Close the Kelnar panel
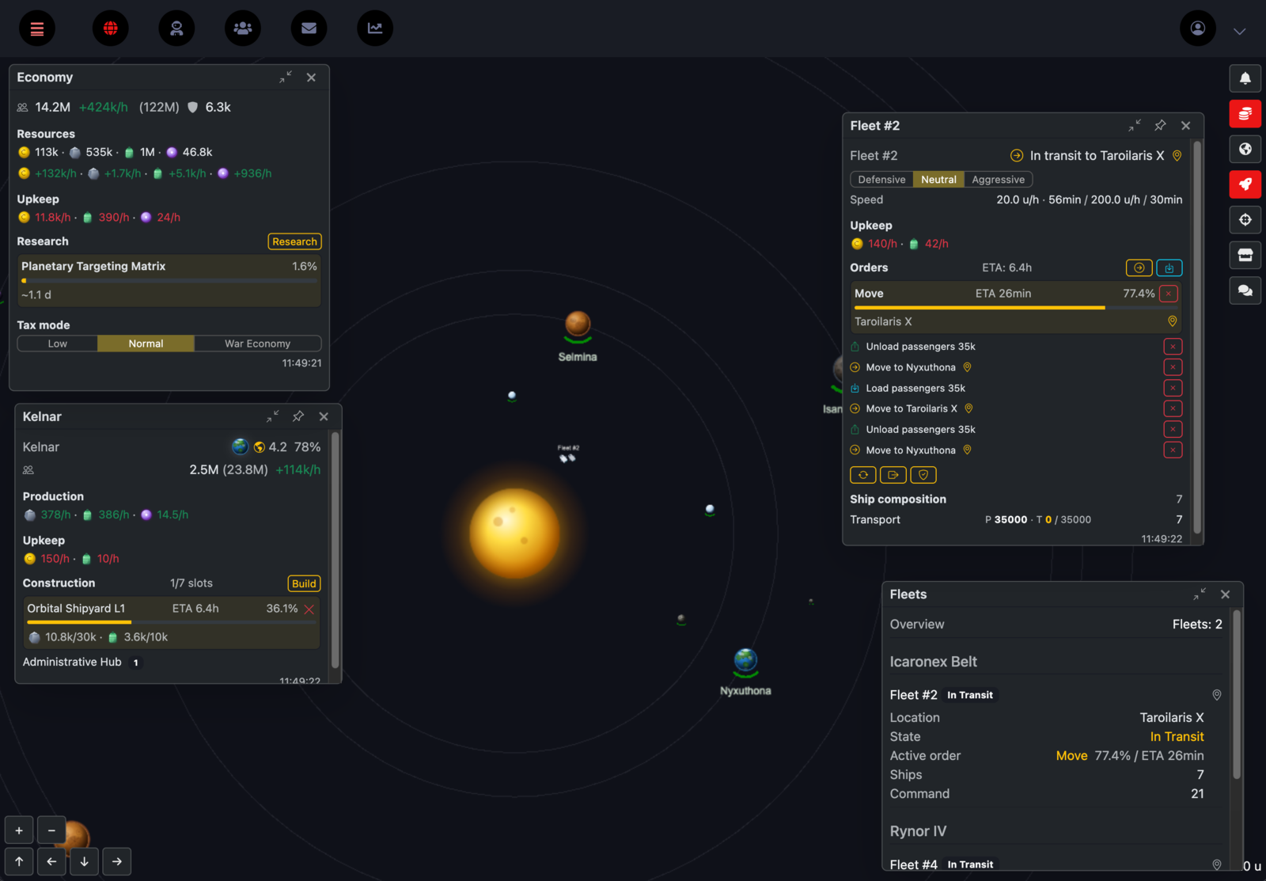1266x881 pixels. point(324,416)
